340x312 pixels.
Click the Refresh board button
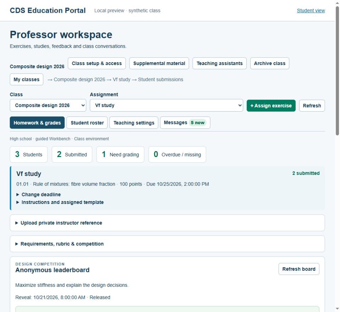coord(299,269)
